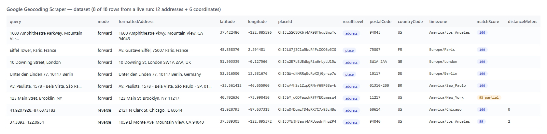Click the 'place' badge in the Unter den Linden row
The image size is (547, 134).
click(349, 74)
